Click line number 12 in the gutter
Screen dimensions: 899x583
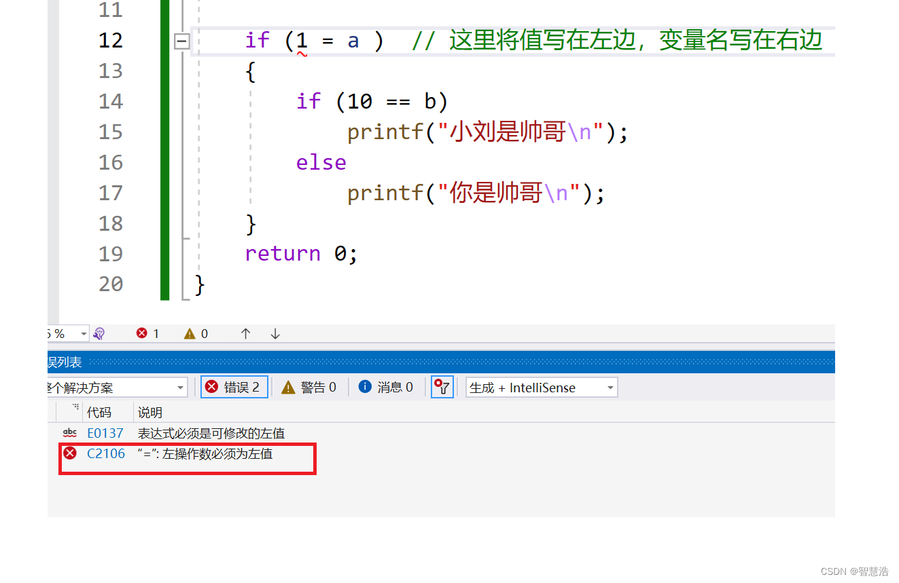(x=111, y=40)
